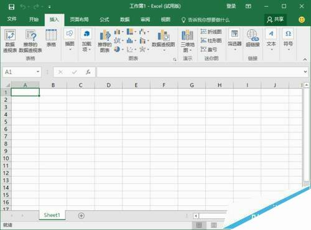Select column header D
The height and width of the screenshot is (230, 311).
[108, 85]
